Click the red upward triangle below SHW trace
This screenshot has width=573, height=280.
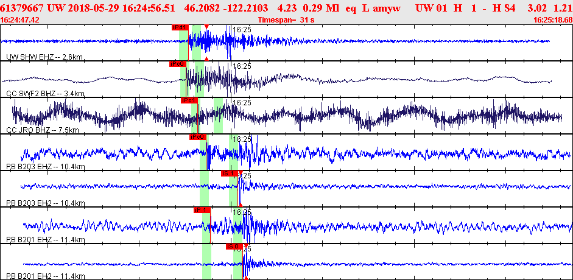[x=206, y=58]
